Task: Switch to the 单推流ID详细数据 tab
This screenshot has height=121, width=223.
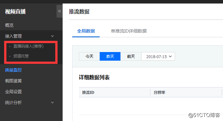Action: pos(129,31)
